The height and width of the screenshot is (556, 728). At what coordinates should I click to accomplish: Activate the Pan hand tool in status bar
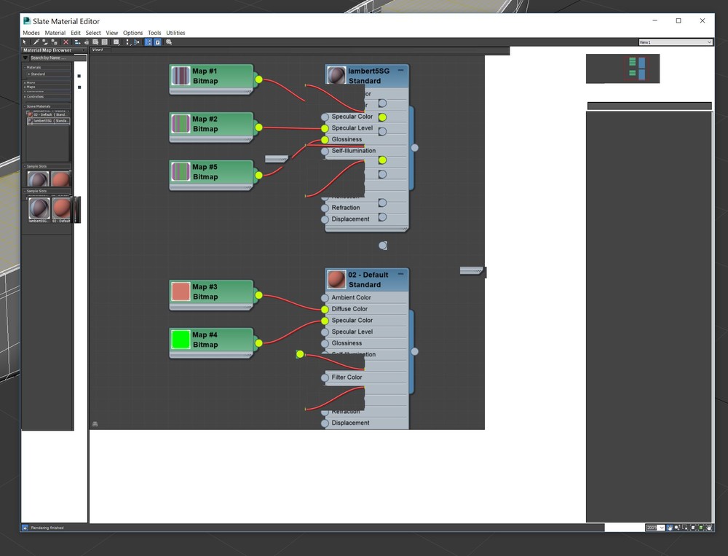click(x=670, y=528)
